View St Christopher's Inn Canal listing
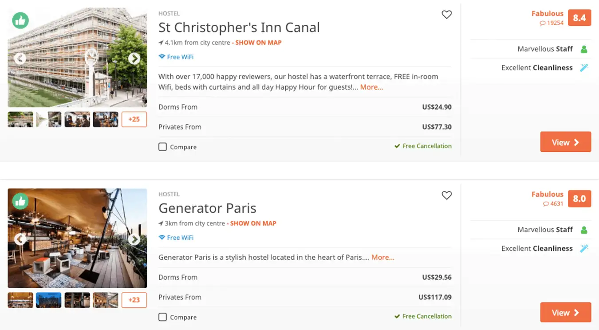This screenshot has height=330, width=599. 565,142
